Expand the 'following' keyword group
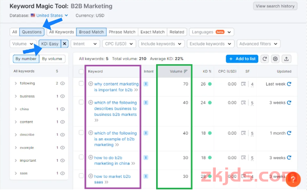This screenshot has width=307, height=192. point(16,83)
